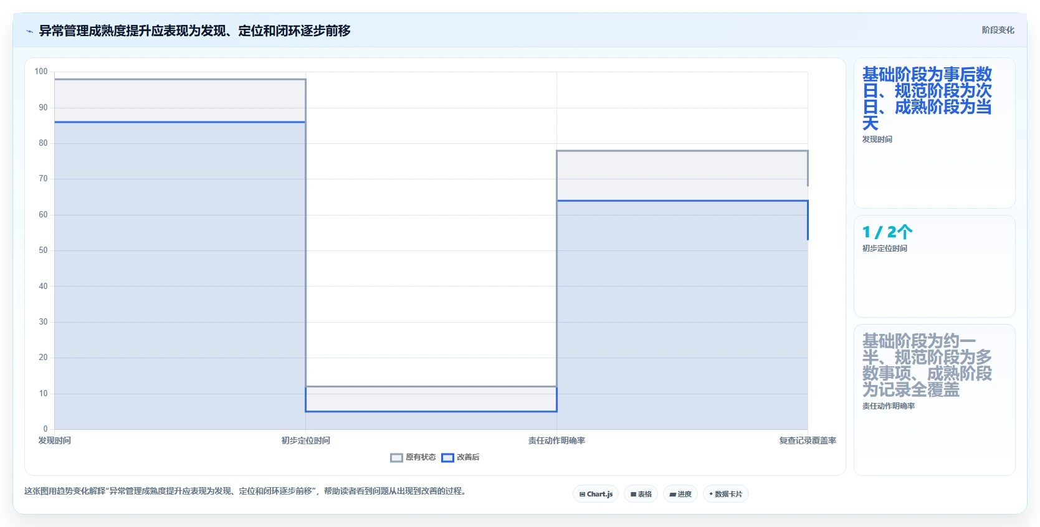Click the trend icon beside the header title

29,31
